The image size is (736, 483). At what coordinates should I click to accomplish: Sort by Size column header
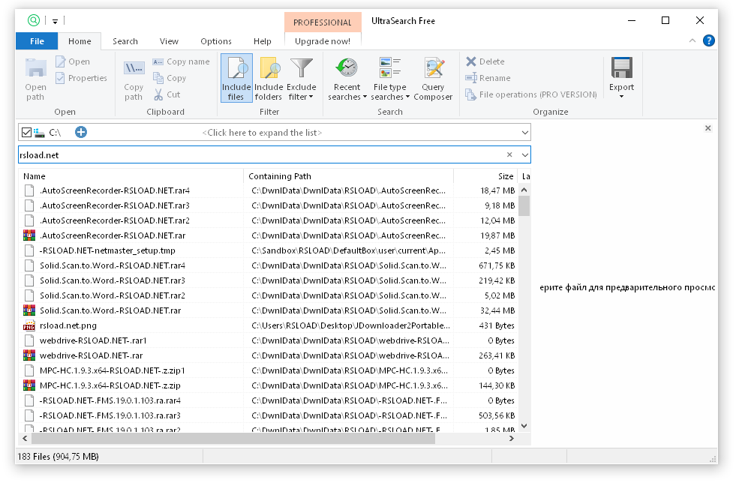(x=485, y=176)
